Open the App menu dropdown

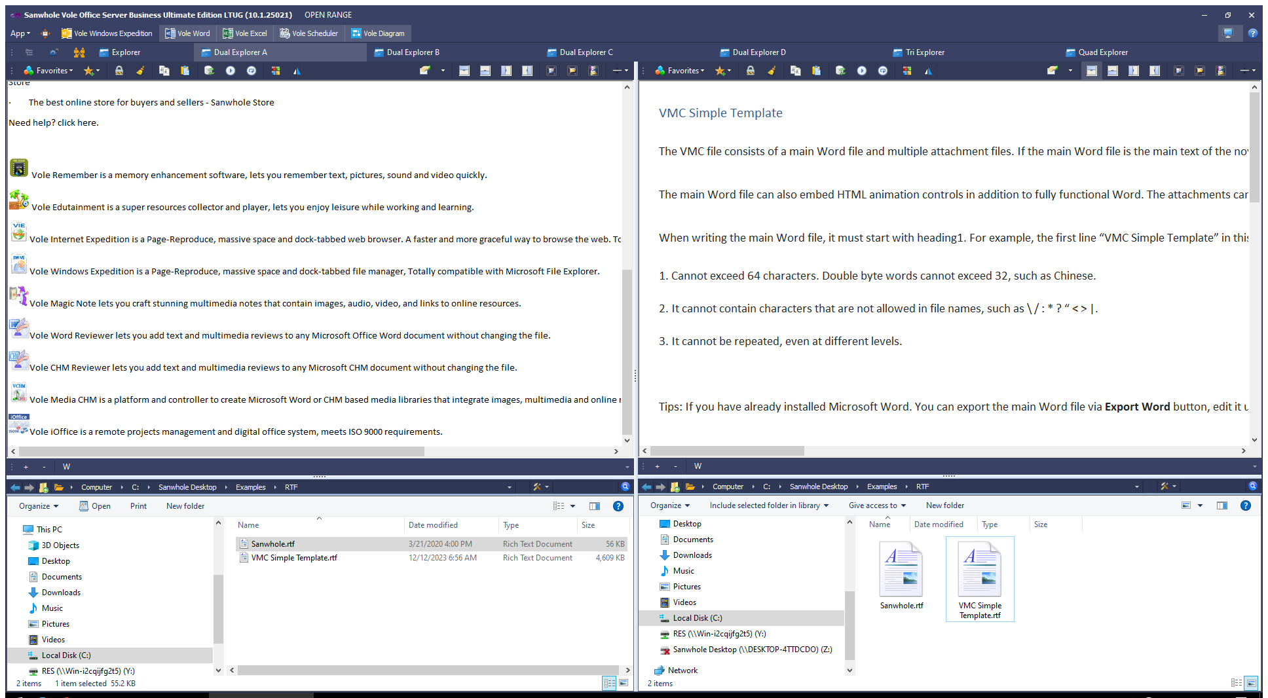coord(20,33)
